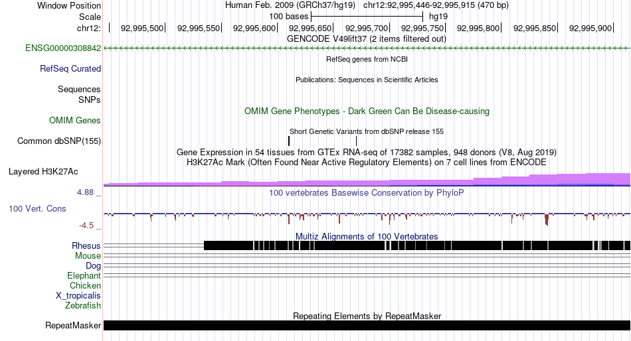Click the Window Position label
Image resolution: width=631 pixels, height=341 pixels.
pos(69,5)
